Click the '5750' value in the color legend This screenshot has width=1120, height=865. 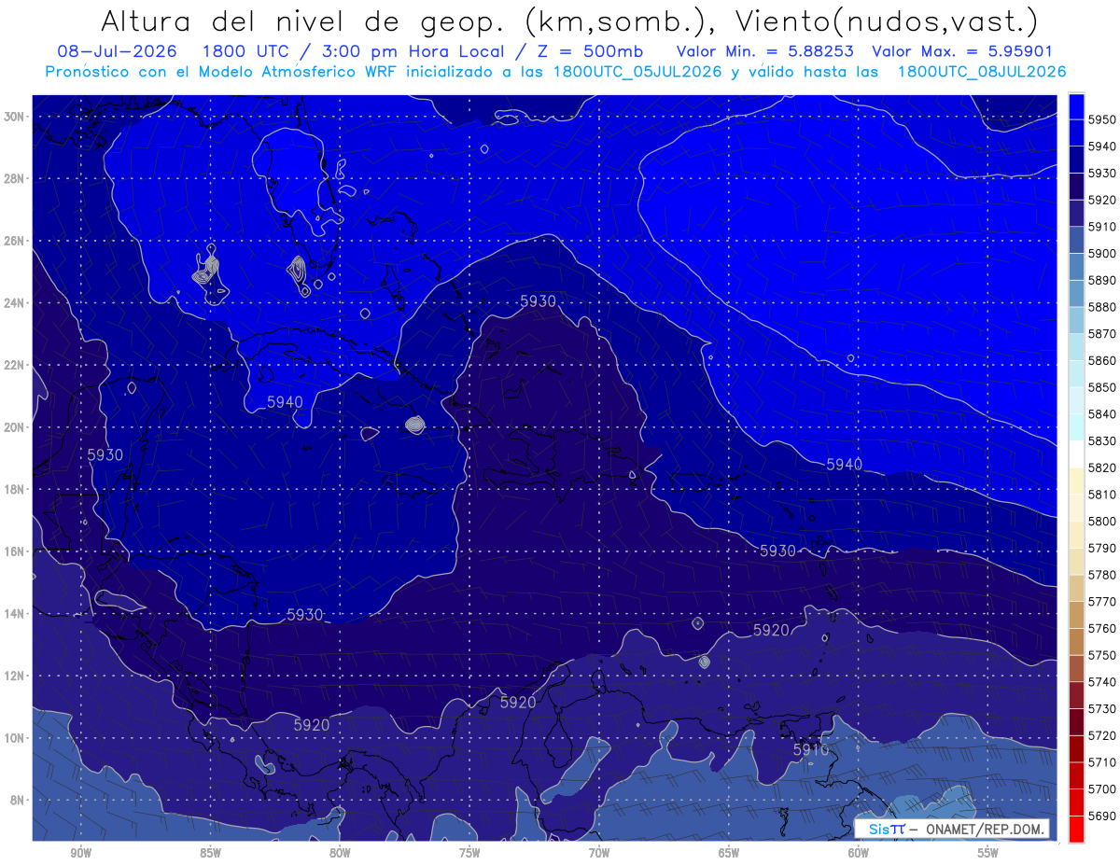[x=1101, y=655]
